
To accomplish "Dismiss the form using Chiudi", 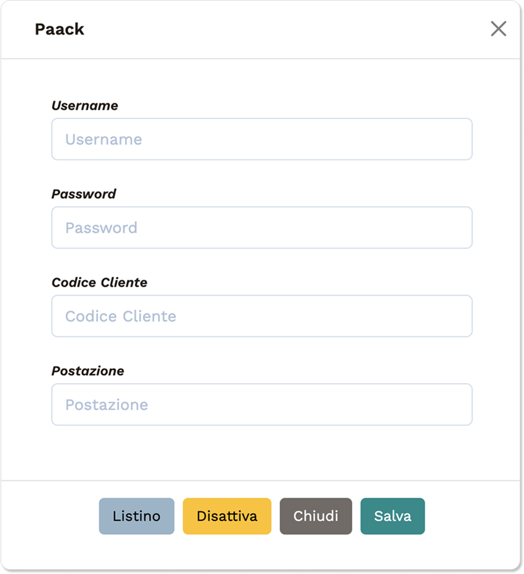I will (316, 516).
